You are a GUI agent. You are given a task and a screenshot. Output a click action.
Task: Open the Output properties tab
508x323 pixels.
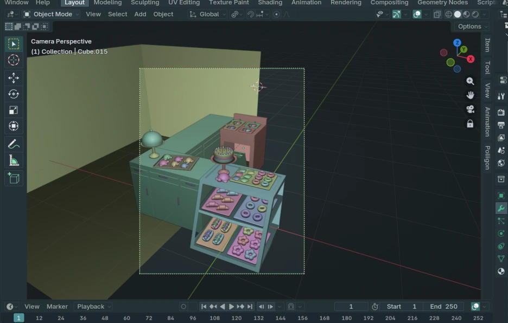tap(501, 125)
